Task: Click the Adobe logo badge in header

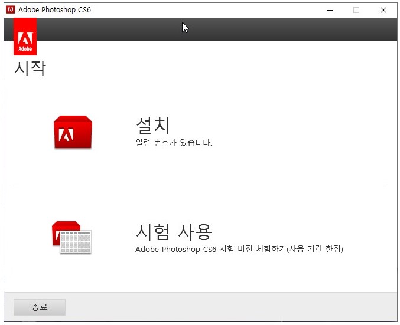Action: pyautogui.click(x=25, y=37)
